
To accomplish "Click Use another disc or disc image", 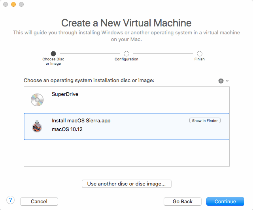I will point(126,184).
